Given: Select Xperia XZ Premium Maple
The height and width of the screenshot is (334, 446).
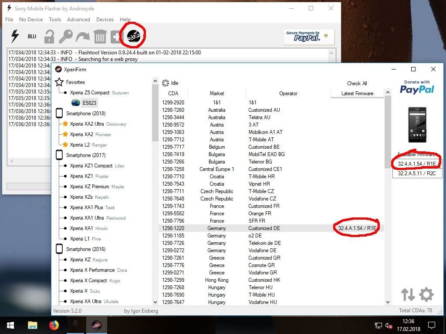Looking at the screenshot, I should pos(97,187).
